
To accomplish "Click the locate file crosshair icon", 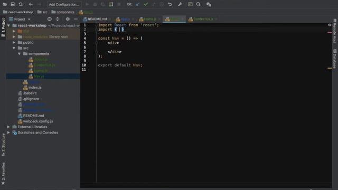I will tap(49, 19).
